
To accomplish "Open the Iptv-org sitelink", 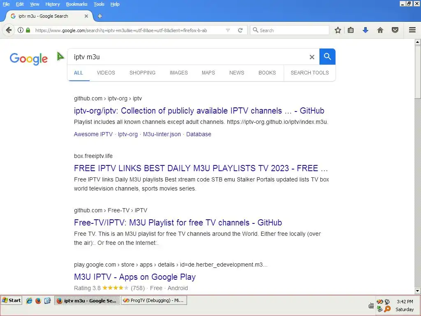I will click(127, 134).
